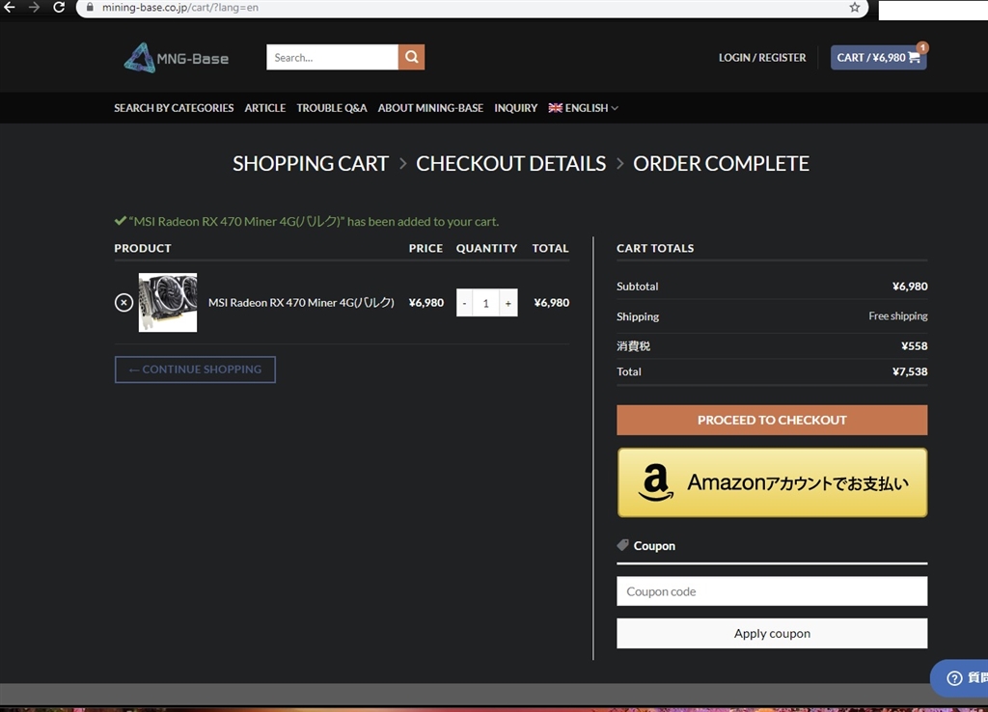
Task: Click the padlock site security icon
Action: click(90, 8)
